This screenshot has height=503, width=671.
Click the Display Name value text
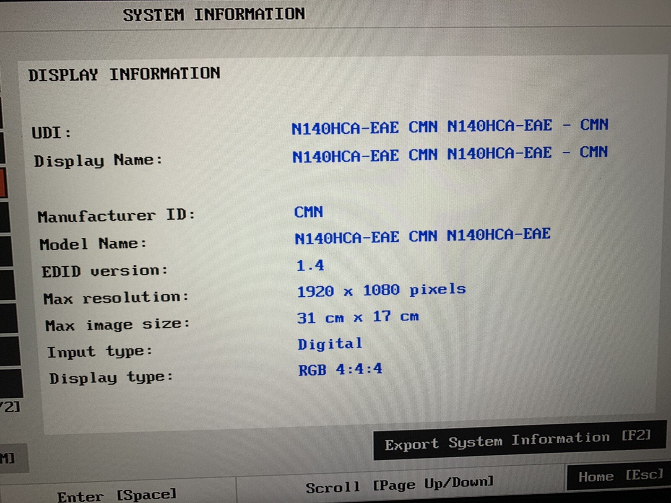[x=450, y=154]
